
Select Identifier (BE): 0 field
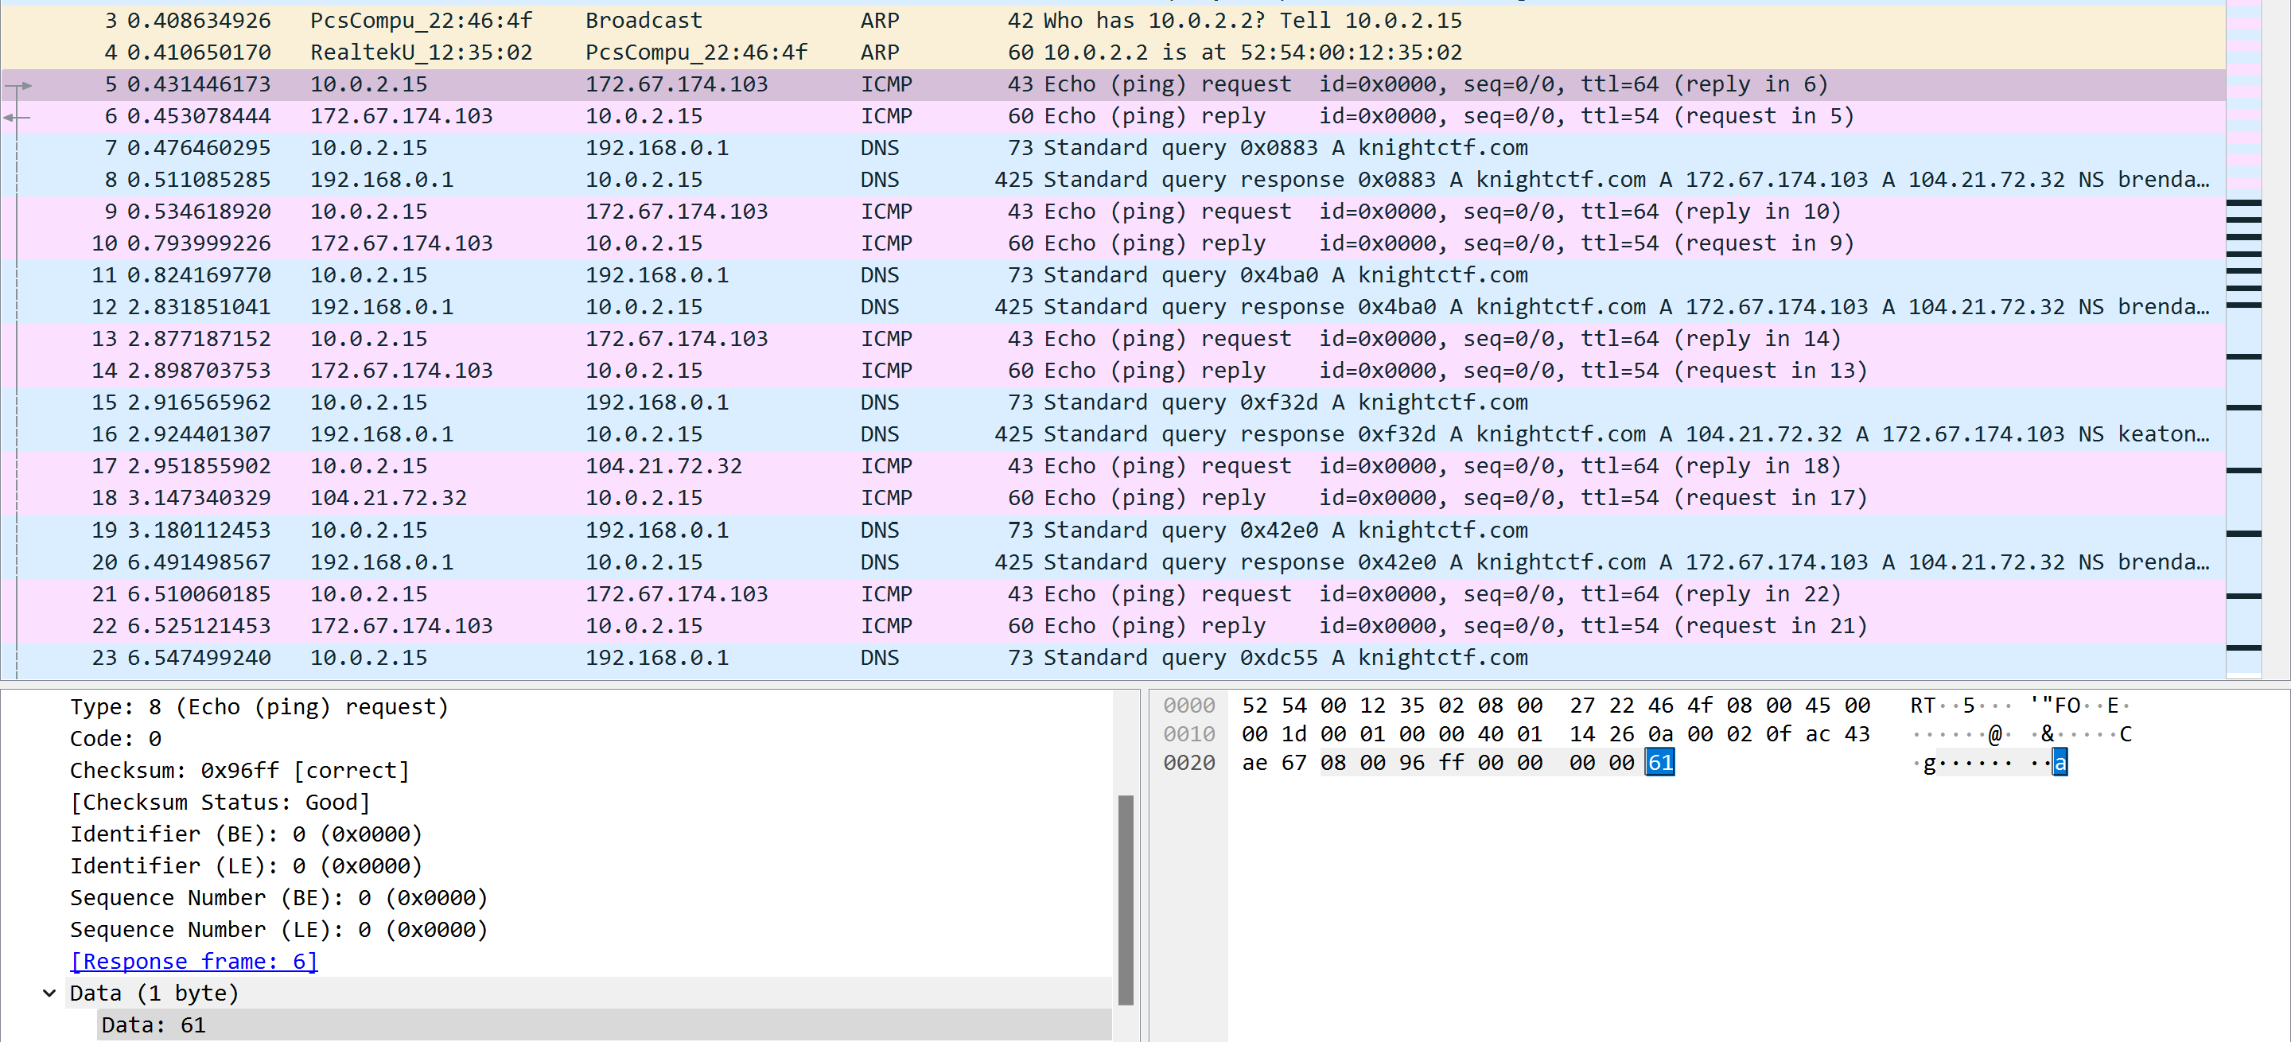pyautogui.click(x=246, y=834)
